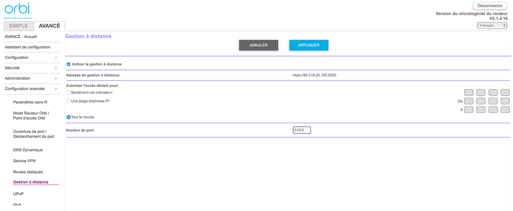
Task: Click Autoriser l'accès distant pour label
Action: (92, 86)
